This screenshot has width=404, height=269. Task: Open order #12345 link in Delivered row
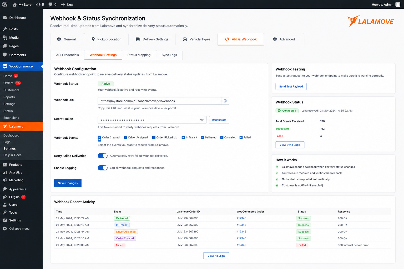(241, 218)
